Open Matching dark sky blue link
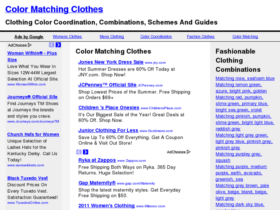This screenshot has width=280, height=210. [x=240, y=206]
